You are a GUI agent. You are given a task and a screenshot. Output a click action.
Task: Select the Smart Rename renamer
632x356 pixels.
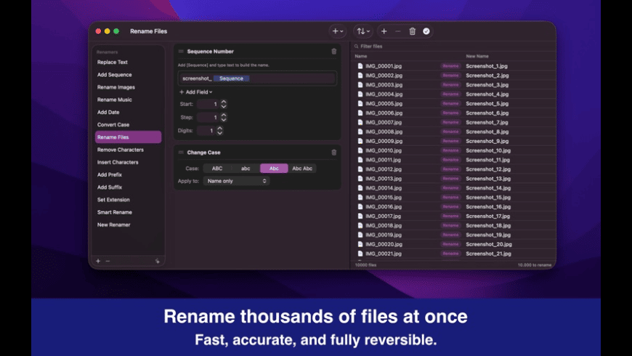coord(128,212)
